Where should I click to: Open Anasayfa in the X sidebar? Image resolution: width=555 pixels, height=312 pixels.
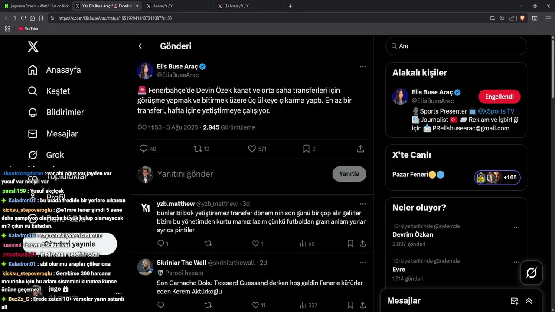tap(54, 70)
